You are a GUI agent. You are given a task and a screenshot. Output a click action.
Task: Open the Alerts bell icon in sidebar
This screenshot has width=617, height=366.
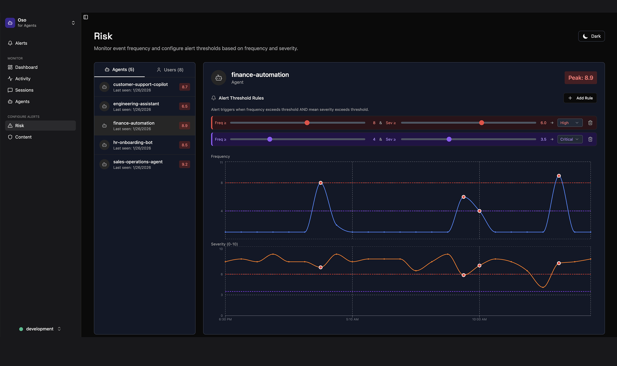click(10, 43)
